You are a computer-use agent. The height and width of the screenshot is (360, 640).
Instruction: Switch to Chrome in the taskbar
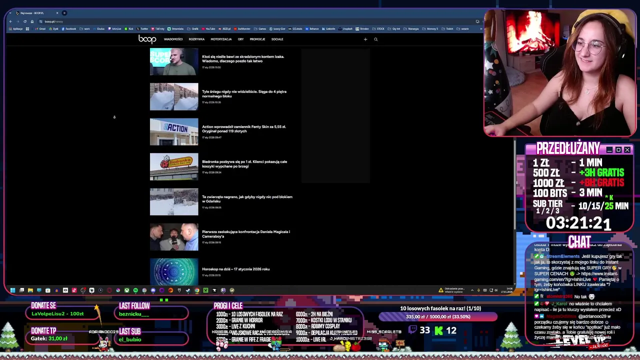(196, 290)
